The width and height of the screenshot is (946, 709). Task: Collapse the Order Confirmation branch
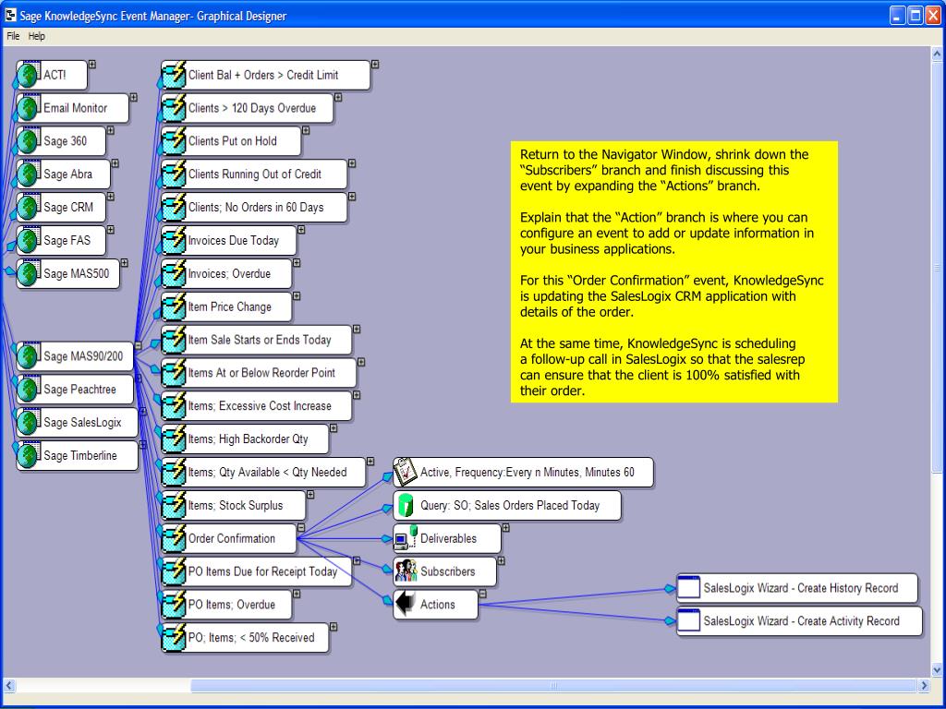pos(301,528)
